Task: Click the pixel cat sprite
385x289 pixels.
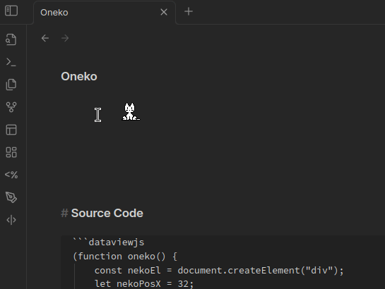Action: (131, 111)
